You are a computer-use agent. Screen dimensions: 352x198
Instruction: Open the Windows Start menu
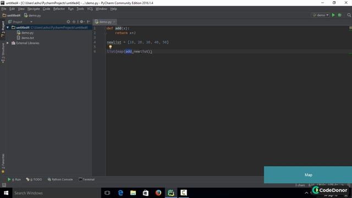(x=6, y=193)
